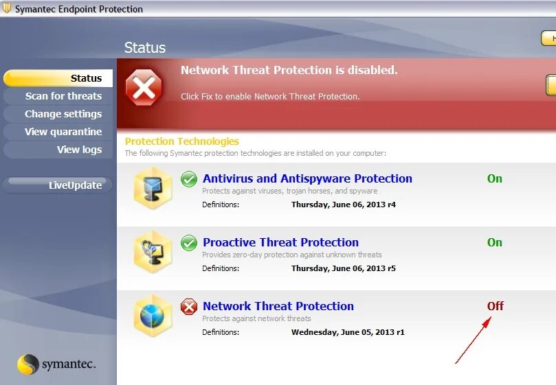The image size is (556, 385).
Task: Open View logs in sidebar
Action: coord(58,150)
